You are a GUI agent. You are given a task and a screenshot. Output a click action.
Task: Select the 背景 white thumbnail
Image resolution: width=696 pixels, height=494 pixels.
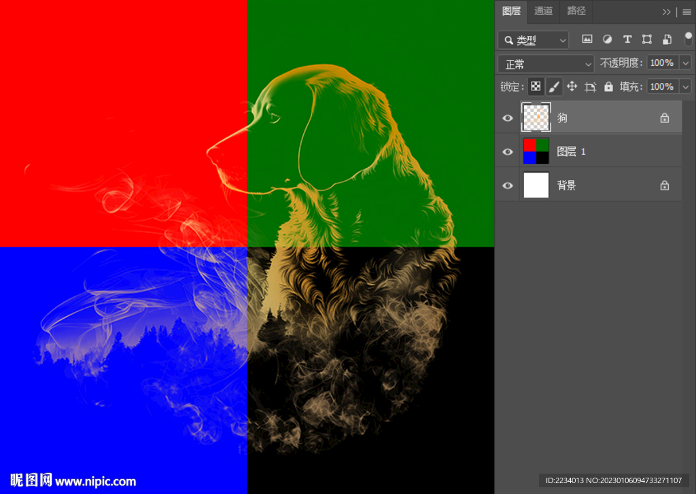(536, 185)
